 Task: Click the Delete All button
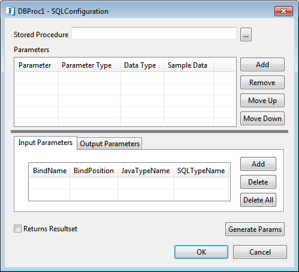click(x=258, y=200)
